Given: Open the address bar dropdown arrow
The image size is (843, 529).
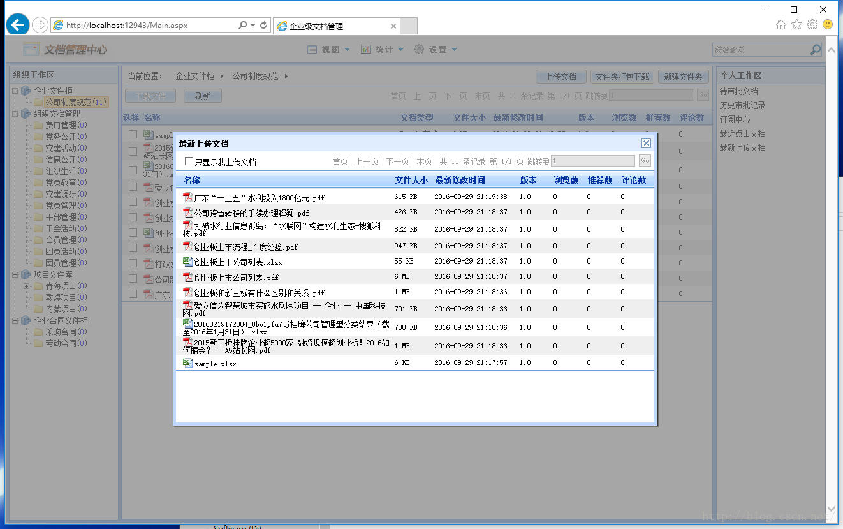Looking at the screenshot, I should pos(253,26).
